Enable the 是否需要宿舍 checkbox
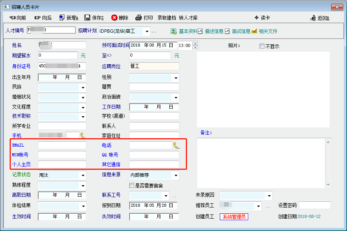The height and width of the screenshot is (231, 347). 132,186
